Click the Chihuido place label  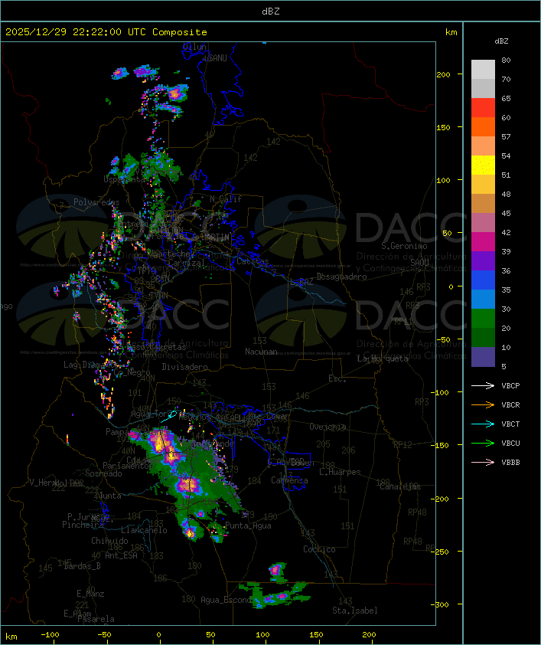[x=109, y=541]
